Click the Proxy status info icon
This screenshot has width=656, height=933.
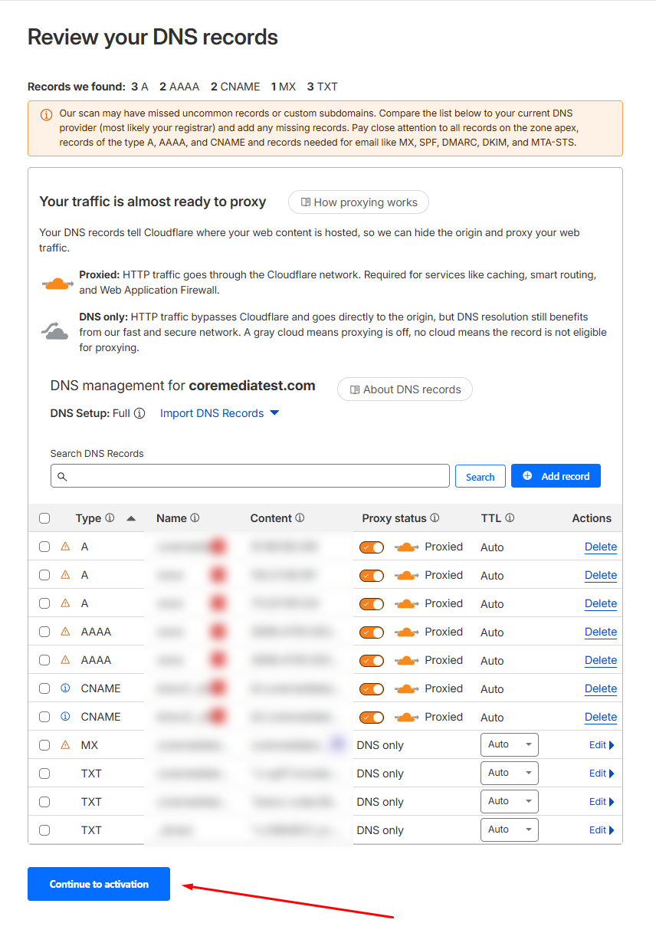tap(435, 518)
